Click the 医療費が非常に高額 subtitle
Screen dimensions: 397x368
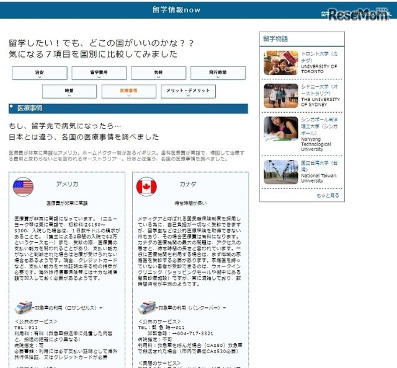[67, 203]
